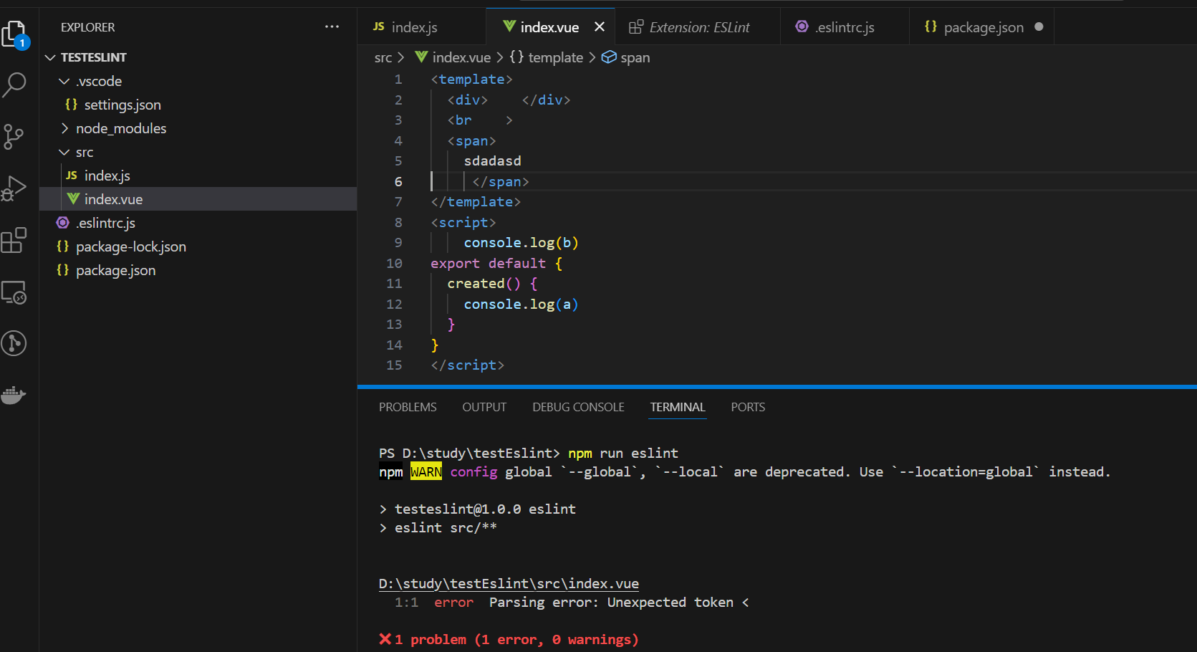
Task: Open Explorer more actions ellipsis menu
Action: tap(332, 27)
